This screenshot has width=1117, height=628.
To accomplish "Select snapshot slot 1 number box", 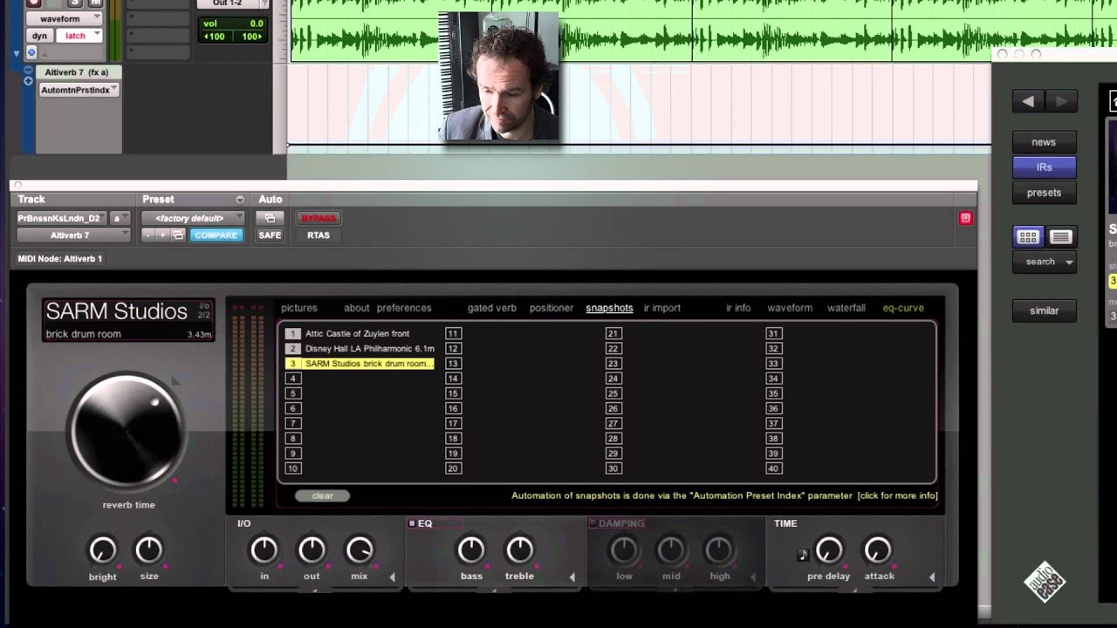I will (x=293, y=333).
